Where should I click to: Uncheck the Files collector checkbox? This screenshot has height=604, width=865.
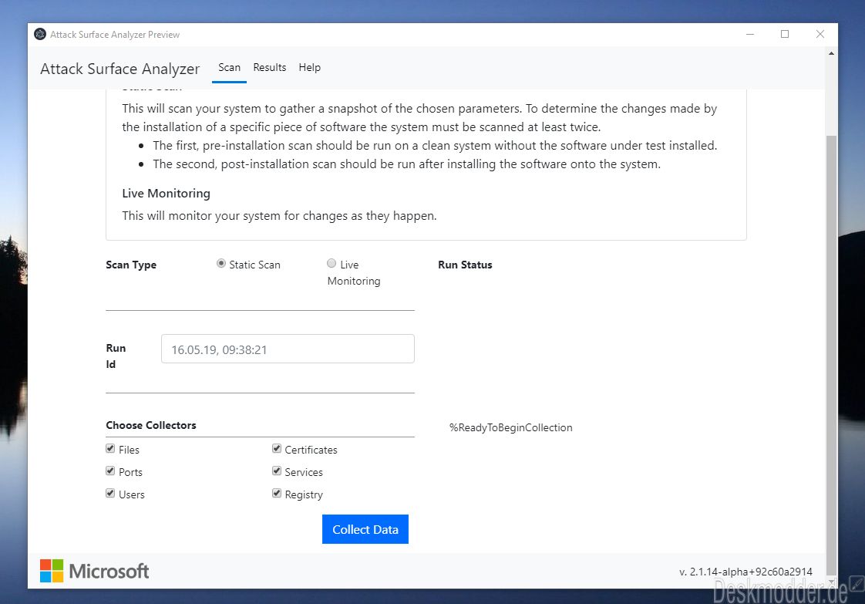pyautogui.click(x=110, y=448)
